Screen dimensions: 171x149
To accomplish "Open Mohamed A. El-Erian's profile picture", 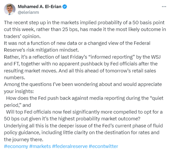I will 10,9.
